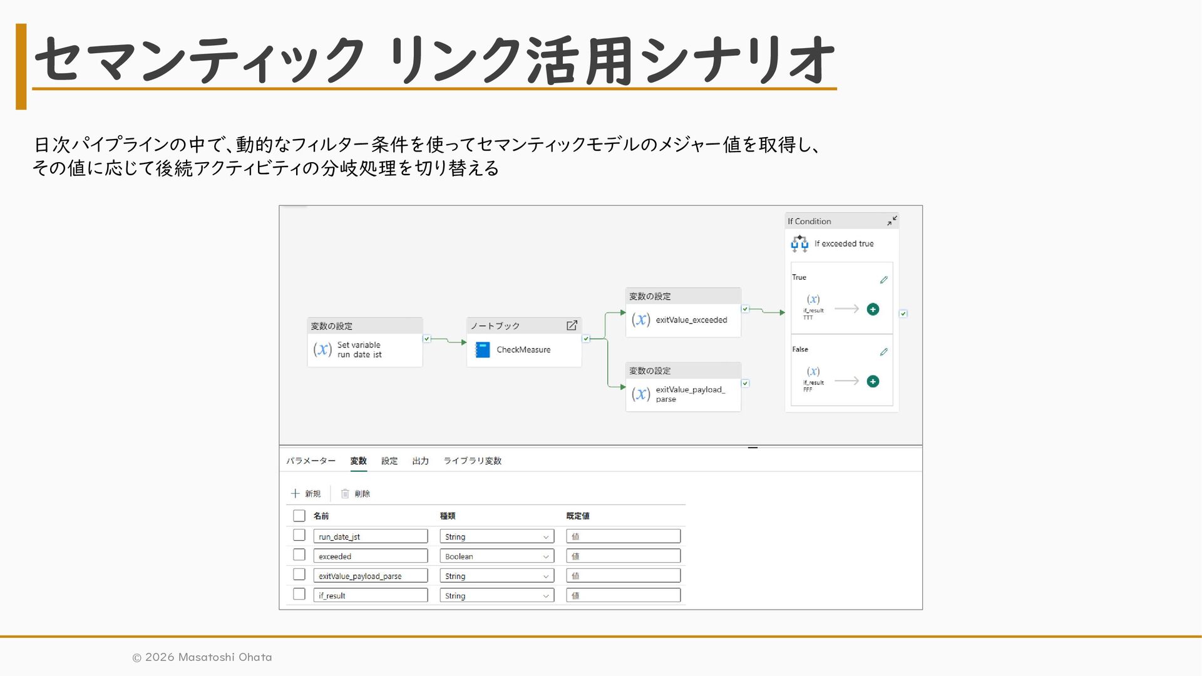Viewport: 1202px width, 676px height.
Task: Add activity in True branch plus
Action: (873, 309)
